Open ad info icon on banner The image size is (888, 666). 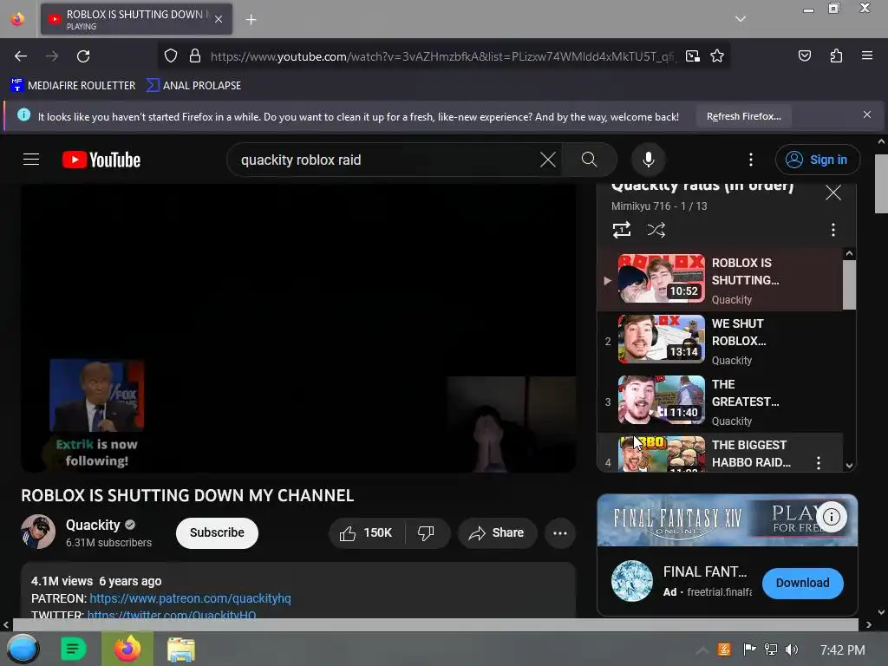pos(831,517)
